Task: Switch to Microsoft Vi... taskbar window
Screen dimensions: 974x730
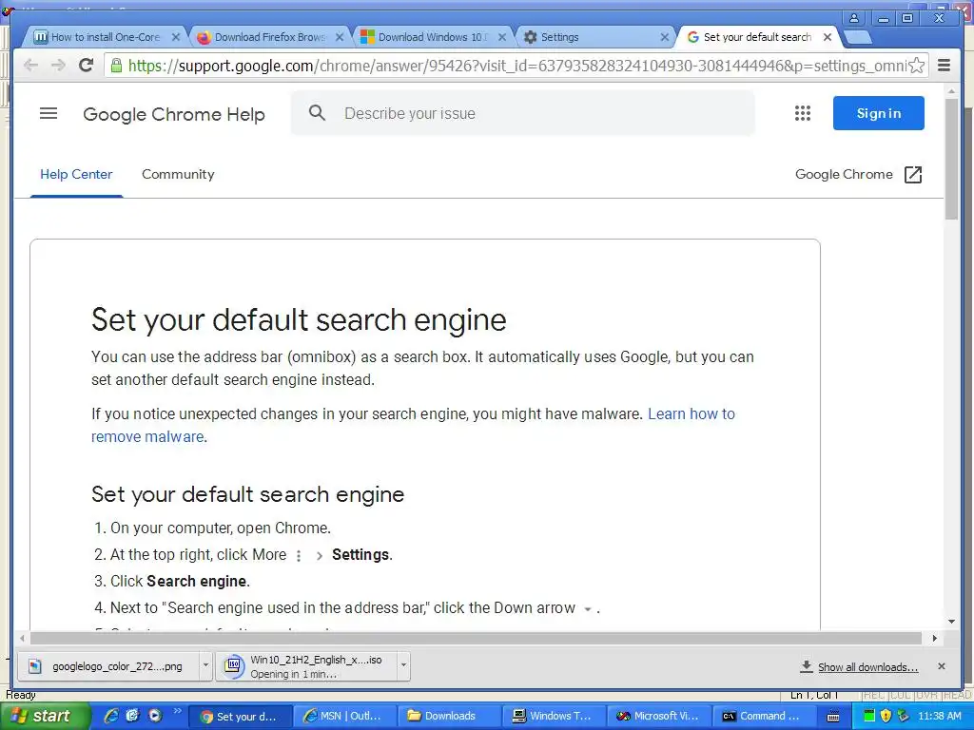Action: (x=658, y=716)
